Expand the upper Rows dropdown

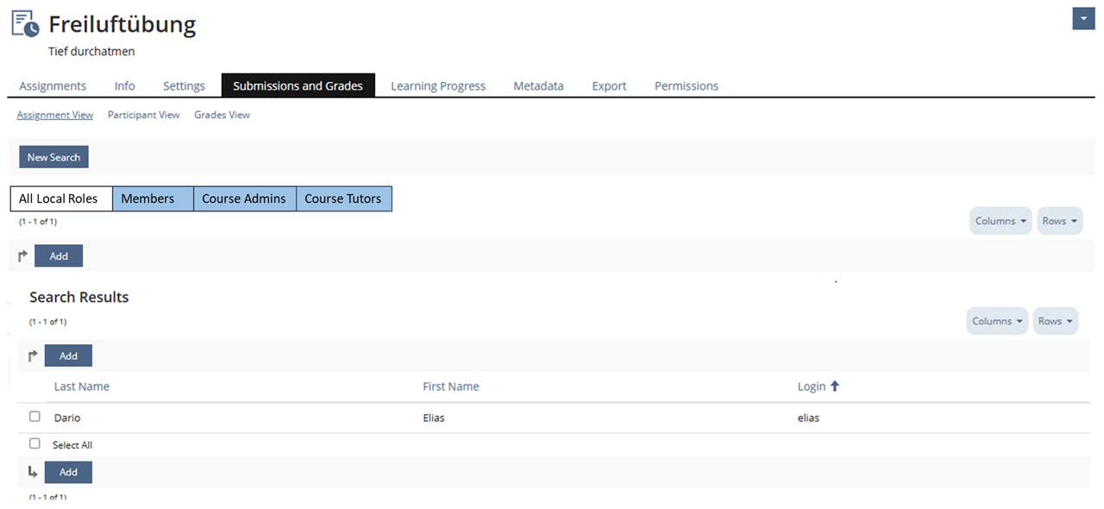point(1059,221)
